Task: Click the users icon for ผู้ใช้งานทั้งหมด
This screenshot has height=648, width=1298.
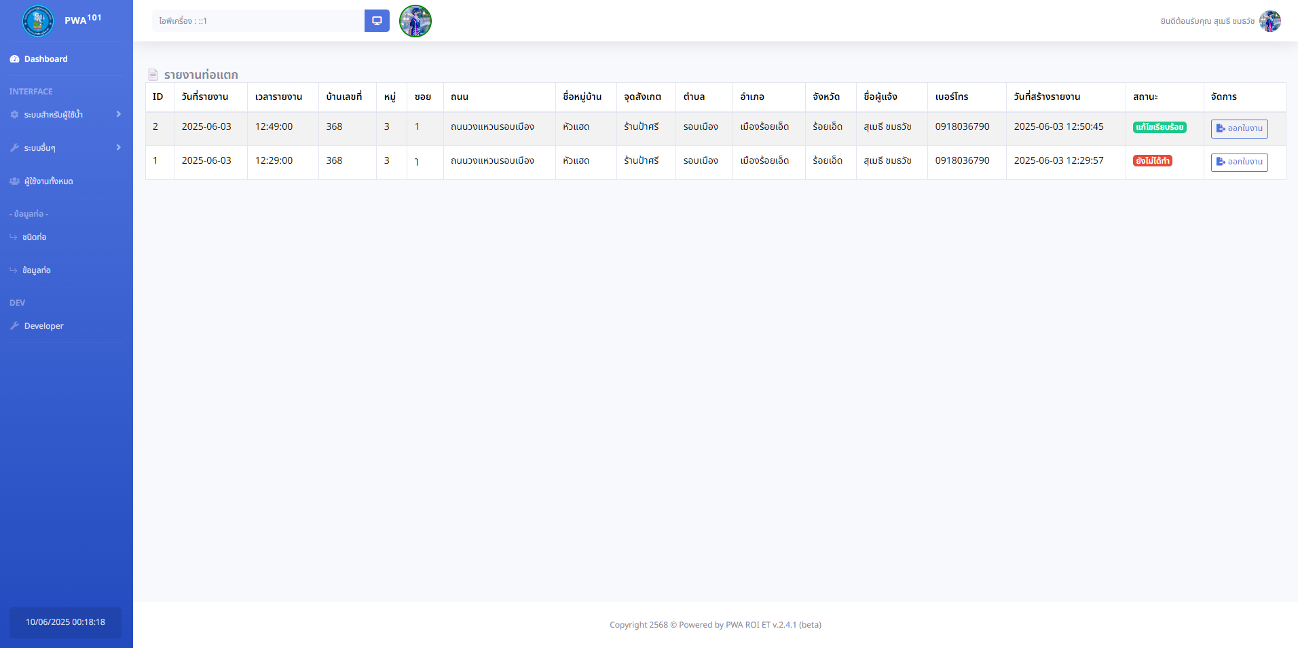Action: 14,181
